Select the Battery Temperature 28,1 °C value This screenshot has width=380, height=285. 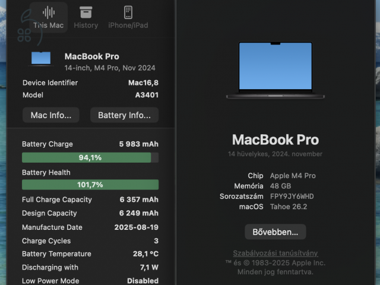coord(145,254)
